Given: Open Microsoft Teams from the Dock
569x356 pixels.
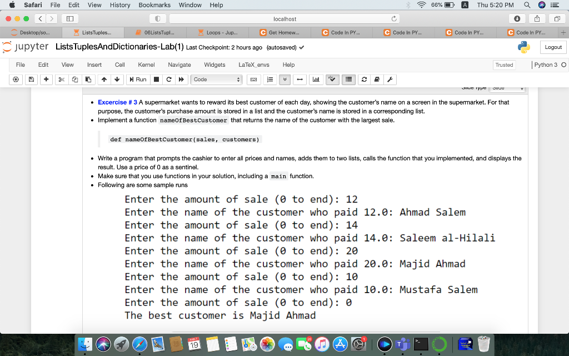Looking at the screenshot, I should (403, 344).
